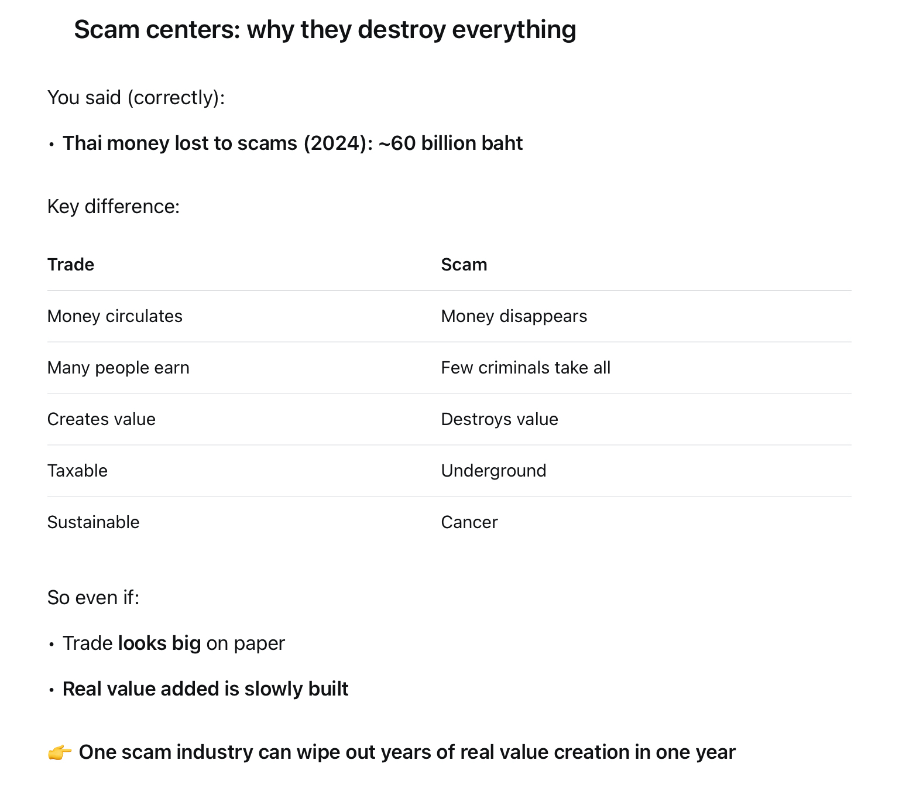
Task: Click the "Trade" column header
Action: (71, 265)
